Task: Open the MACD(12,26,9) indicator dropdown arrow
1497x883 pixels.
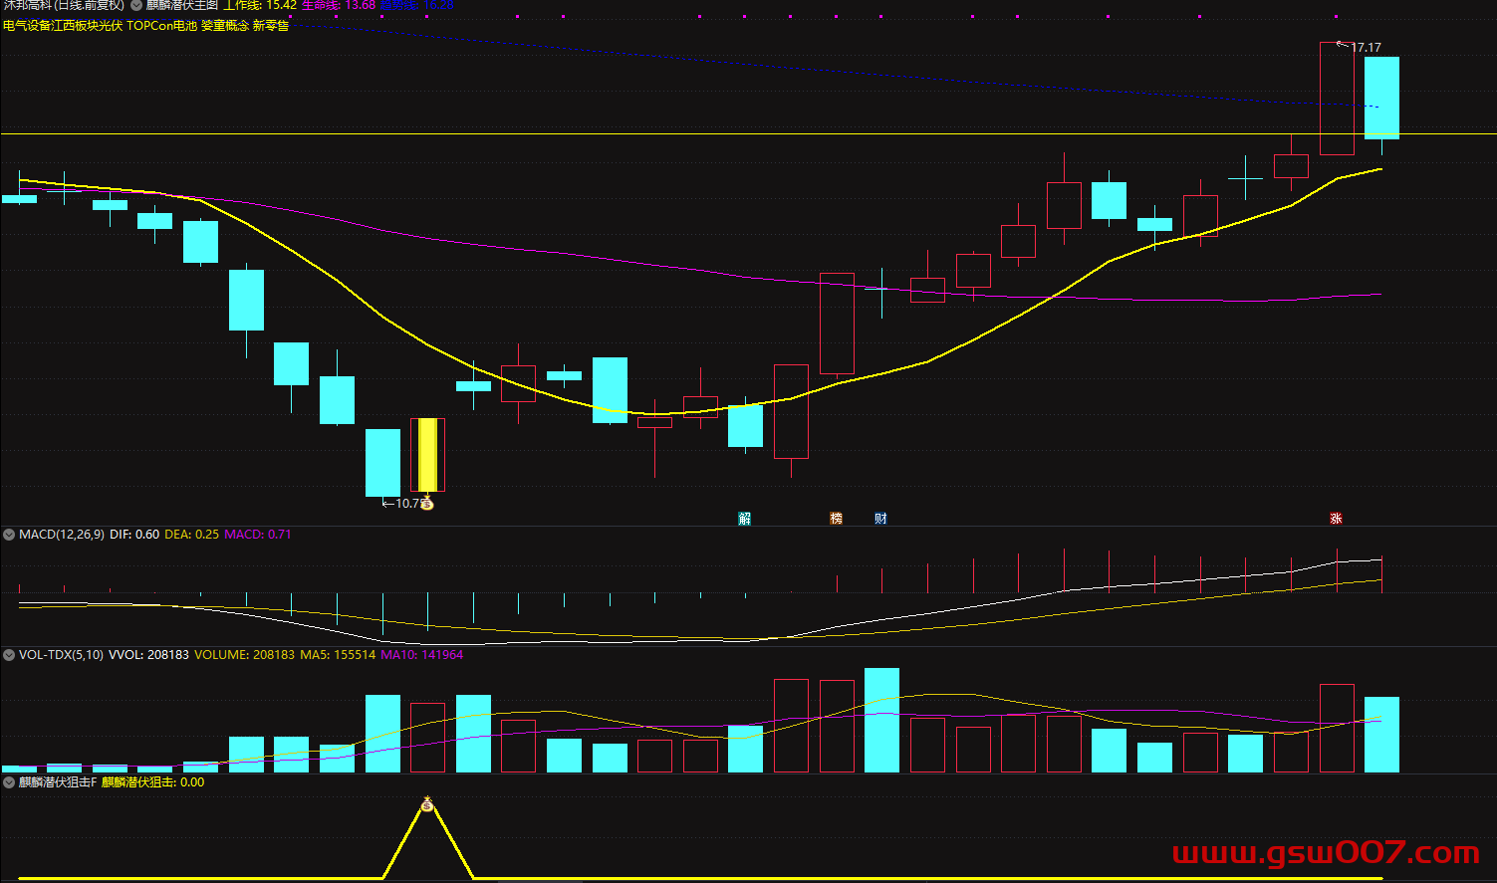Action: click(x=9, y=535)
